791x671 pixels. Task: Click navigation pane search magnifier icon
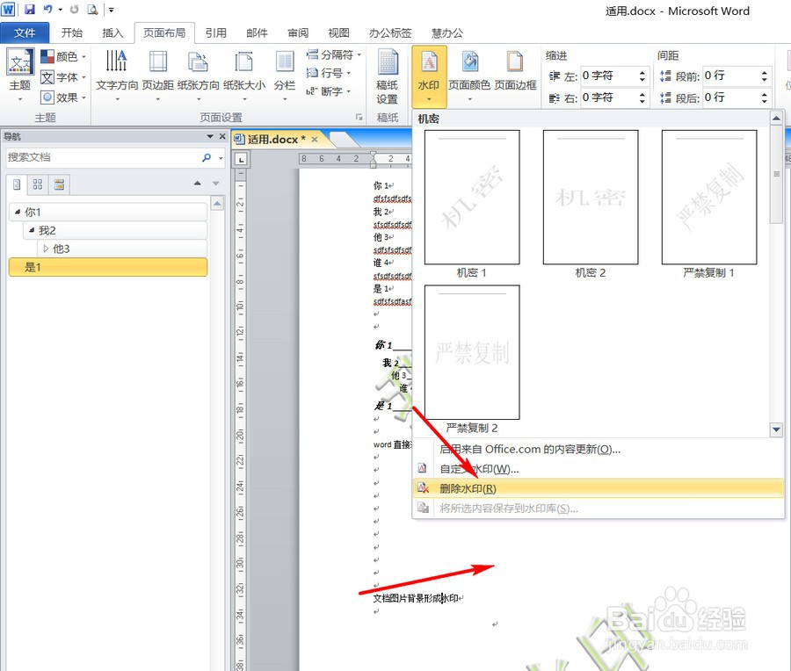point(207,157)
